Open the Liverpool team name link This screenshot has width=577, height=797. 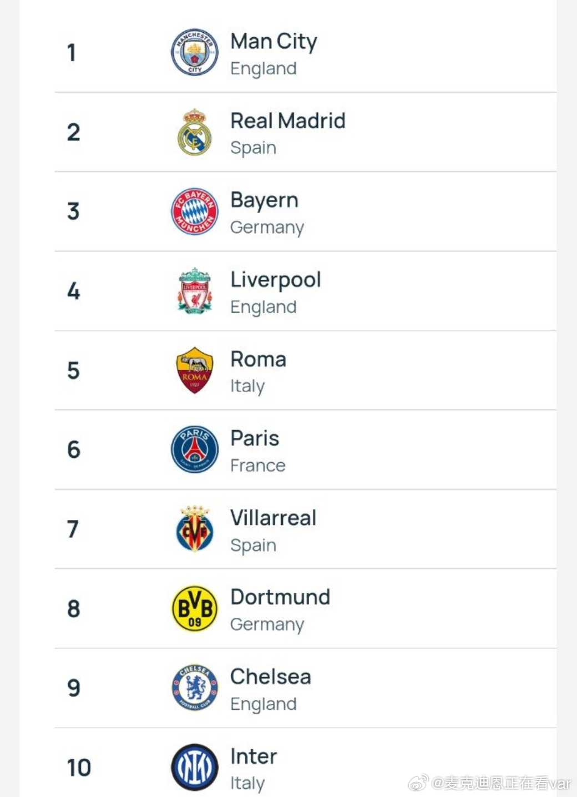pos(276,280)
